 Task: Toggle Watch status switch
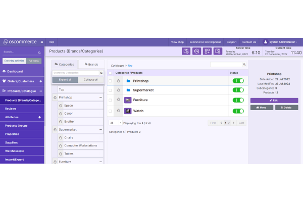tap(238, 111)
